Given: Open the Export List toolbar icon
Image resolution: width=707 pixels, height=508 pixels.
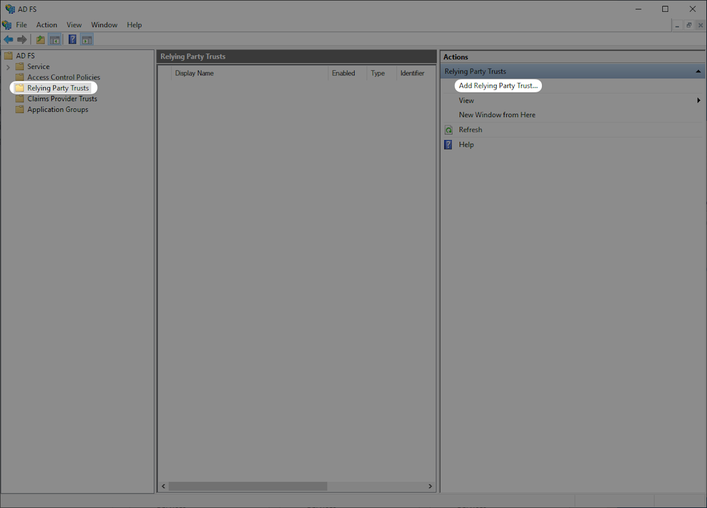Looking at the screenshot, I should click(x=39, y=39).
